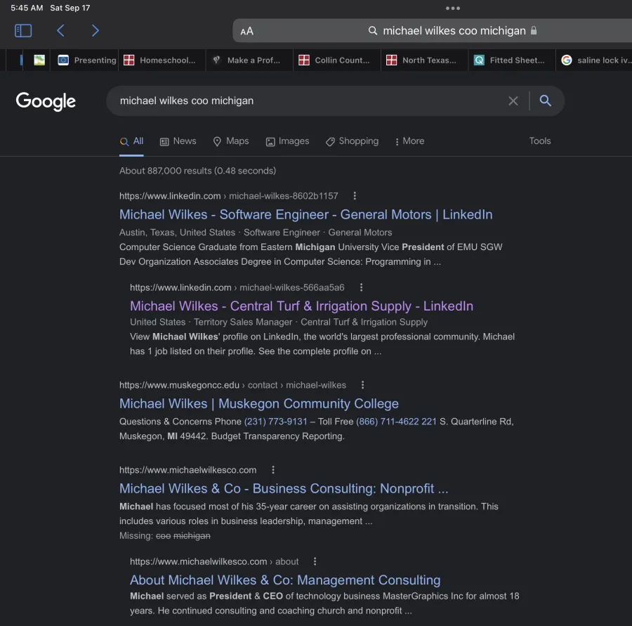Click the linkedin.com michael-wilkes-566aa5a6 URL
Image resolution: width=632 pixels, height=626 pixels.
click(237, 287)
